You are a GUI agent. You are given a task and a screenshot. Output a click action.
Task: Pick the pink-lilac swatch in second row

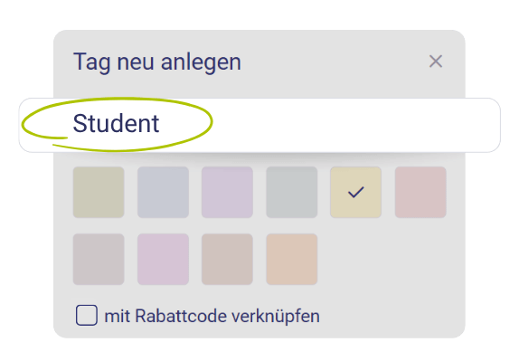(163, 260)
